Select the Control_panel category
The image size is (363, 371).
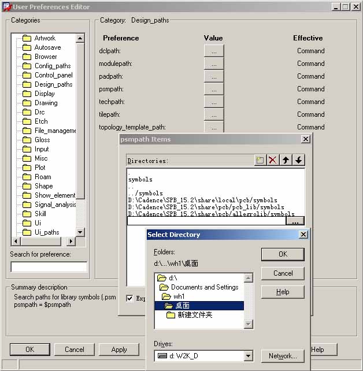[x=47, y=75]
